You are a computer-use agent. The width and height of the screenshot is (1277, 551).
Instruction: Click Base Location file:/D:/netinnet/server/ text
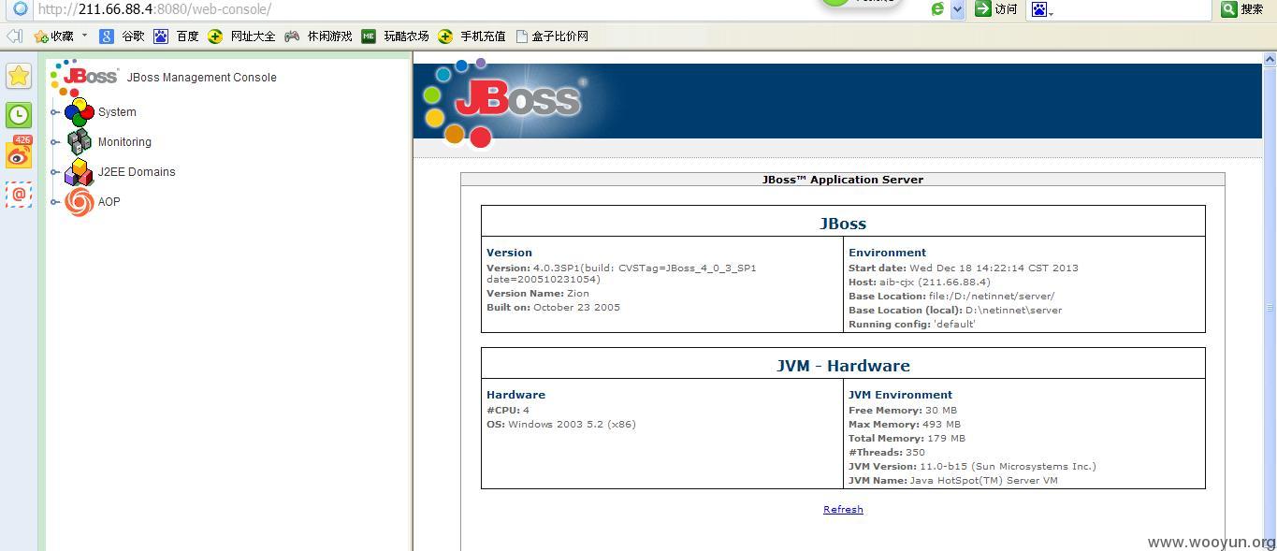coord(951,296)
